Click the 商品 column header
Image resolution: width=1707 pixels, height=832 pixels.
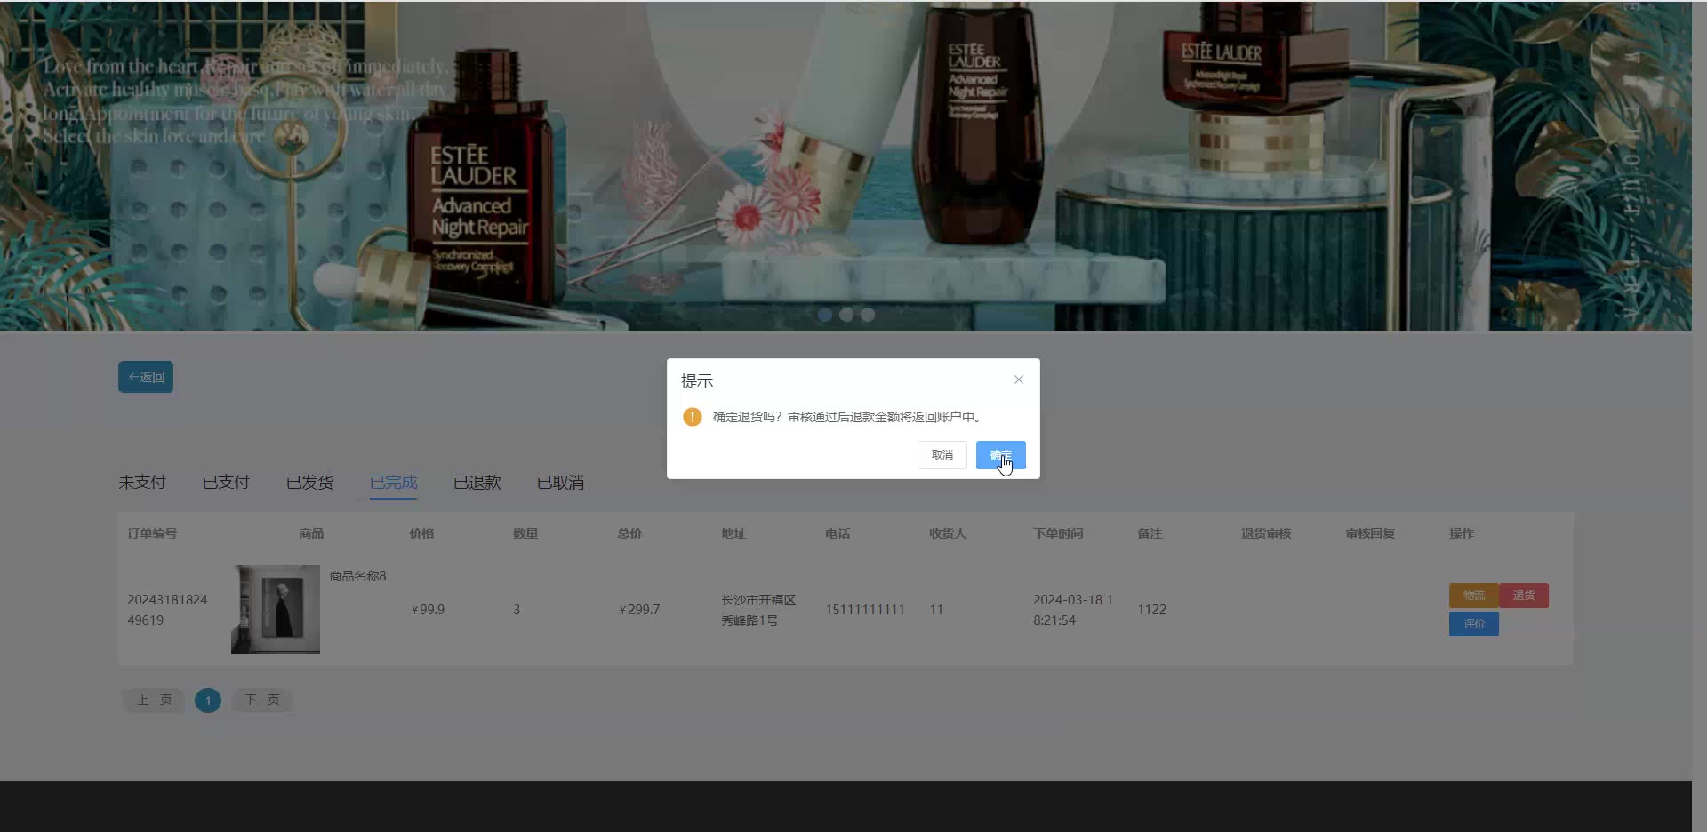[311, 533]
